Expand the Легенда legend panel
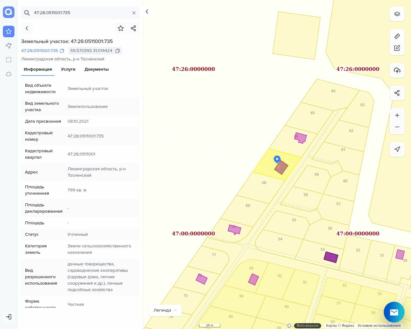411x329 pixels. [165, 310]
